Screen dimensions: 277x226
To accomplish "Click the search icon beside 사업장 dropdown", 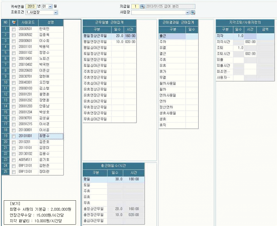I will [193, 12].
